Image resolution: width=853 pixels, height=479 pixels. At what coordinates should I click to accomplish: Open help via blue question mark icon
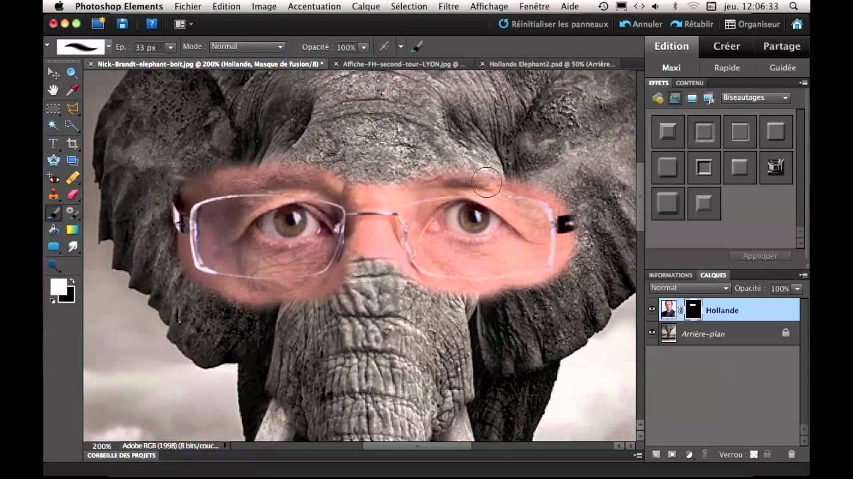(151, 24)
